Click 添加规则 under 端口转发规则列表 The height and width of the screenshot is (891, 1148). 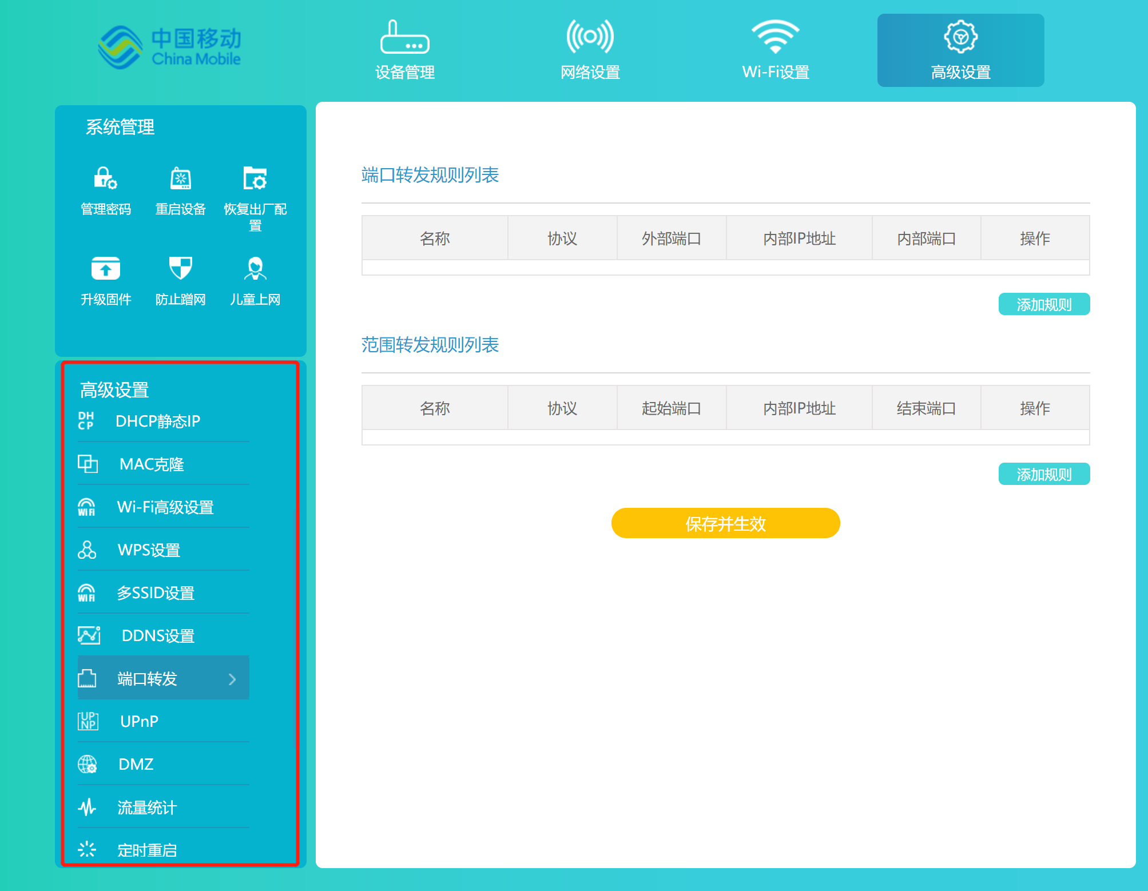[x=1043, y=304]
